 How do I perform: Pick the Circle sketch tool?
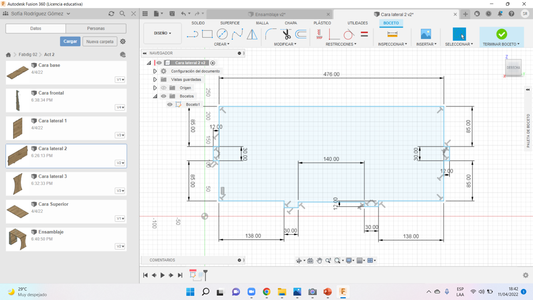point(222,34)
